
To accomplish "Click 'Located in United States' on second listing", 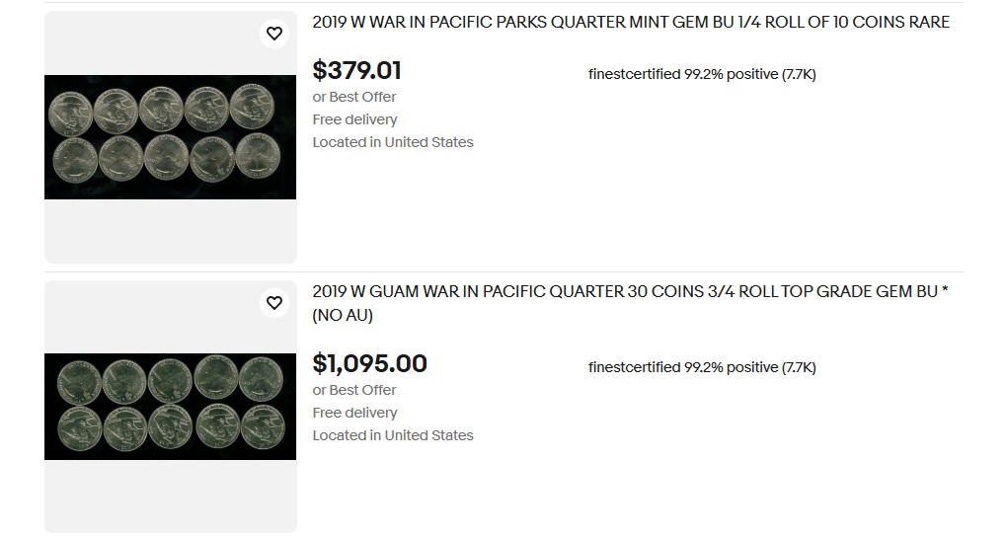I will tap(393, 435).
